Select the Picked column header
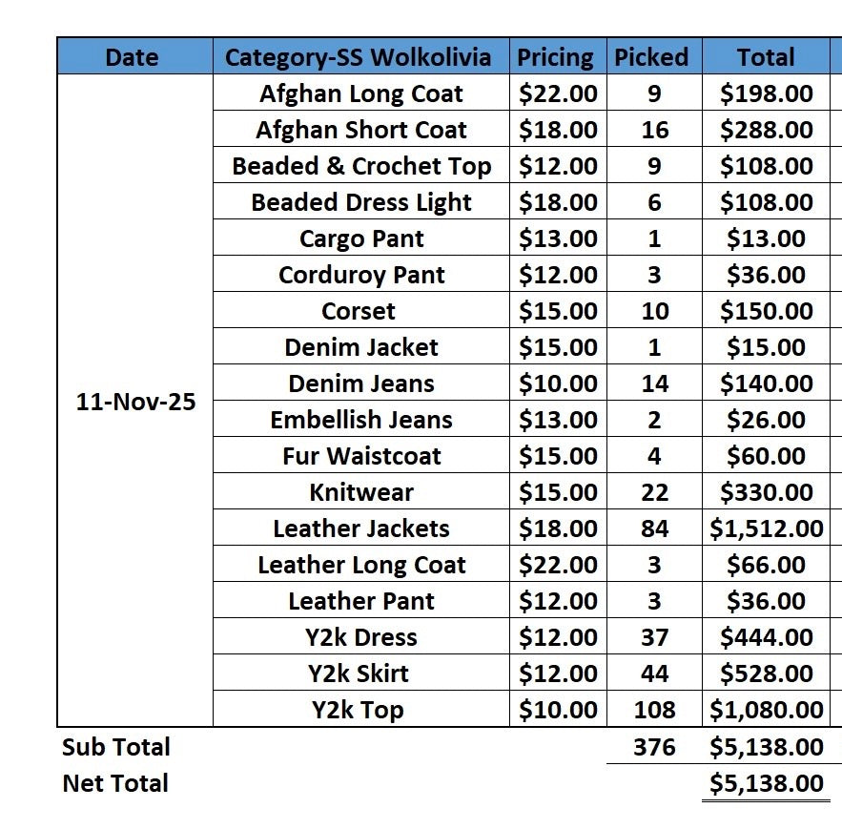The width and height of the screenshot is (842, 829). (x=651, y=57)
